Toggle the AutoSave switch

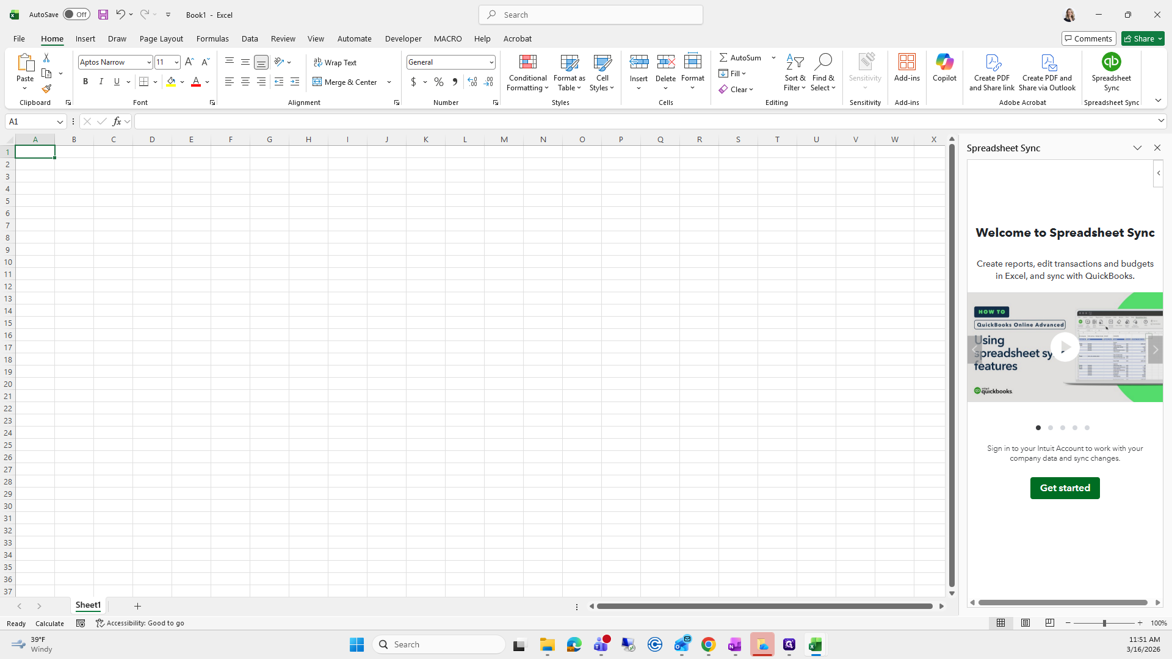point(76,15)
